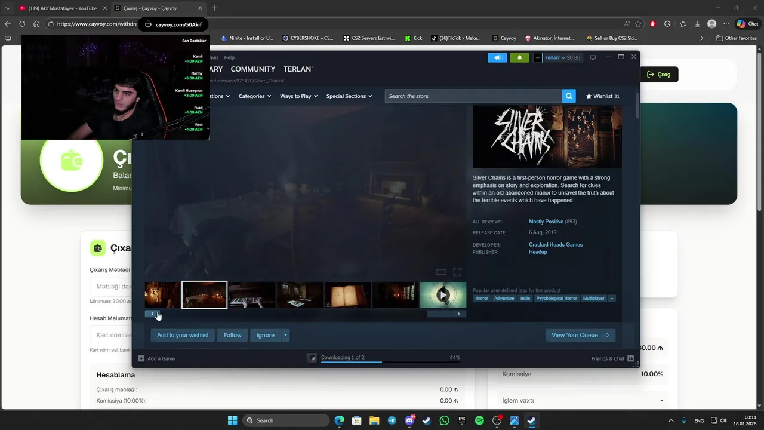Screen dimensions: 764x430
Task: Open Telegram from the taskbar
Action: [x=392, y=420]
